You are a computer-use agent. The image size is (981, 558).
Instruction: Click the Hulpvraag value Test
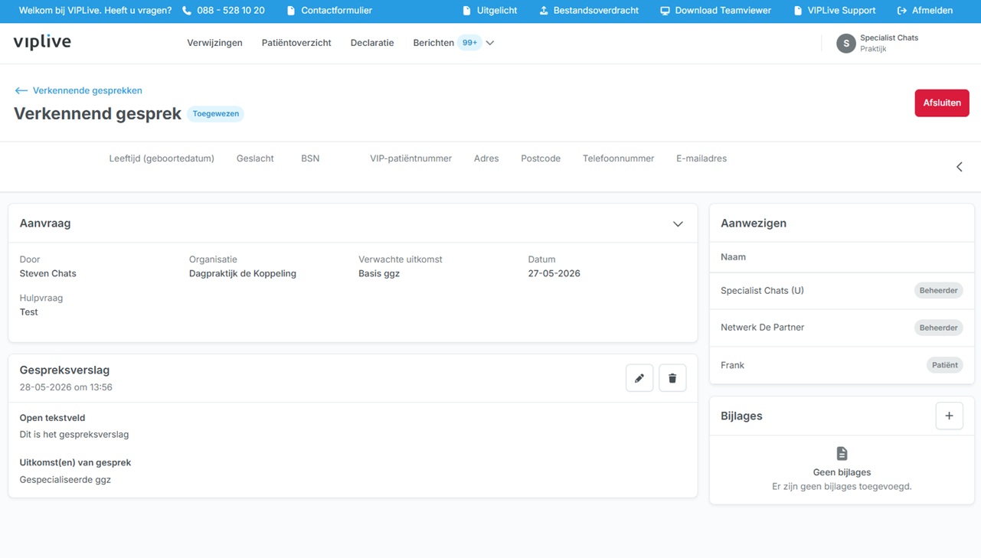click(28, 312)
